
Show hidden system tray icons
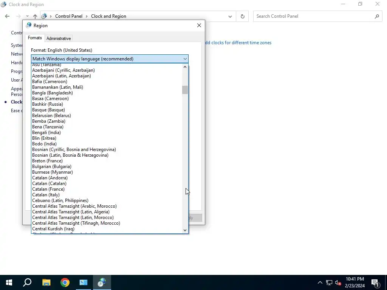(x=320, y=282)
